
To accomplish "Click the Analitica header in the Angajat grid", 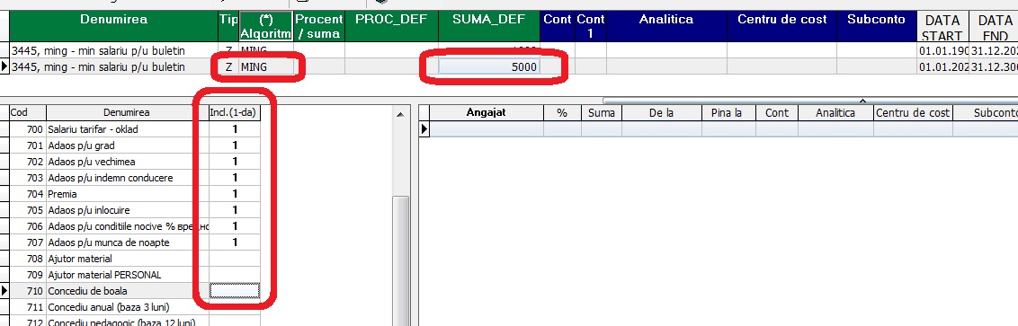I will 835,113.
